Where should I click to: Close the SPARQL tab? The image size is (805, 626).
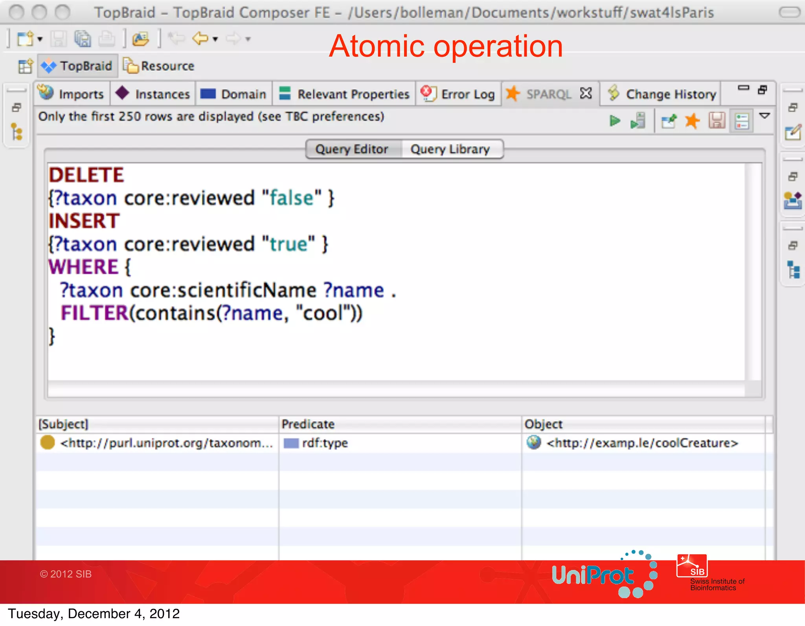[x=586, y=93]
